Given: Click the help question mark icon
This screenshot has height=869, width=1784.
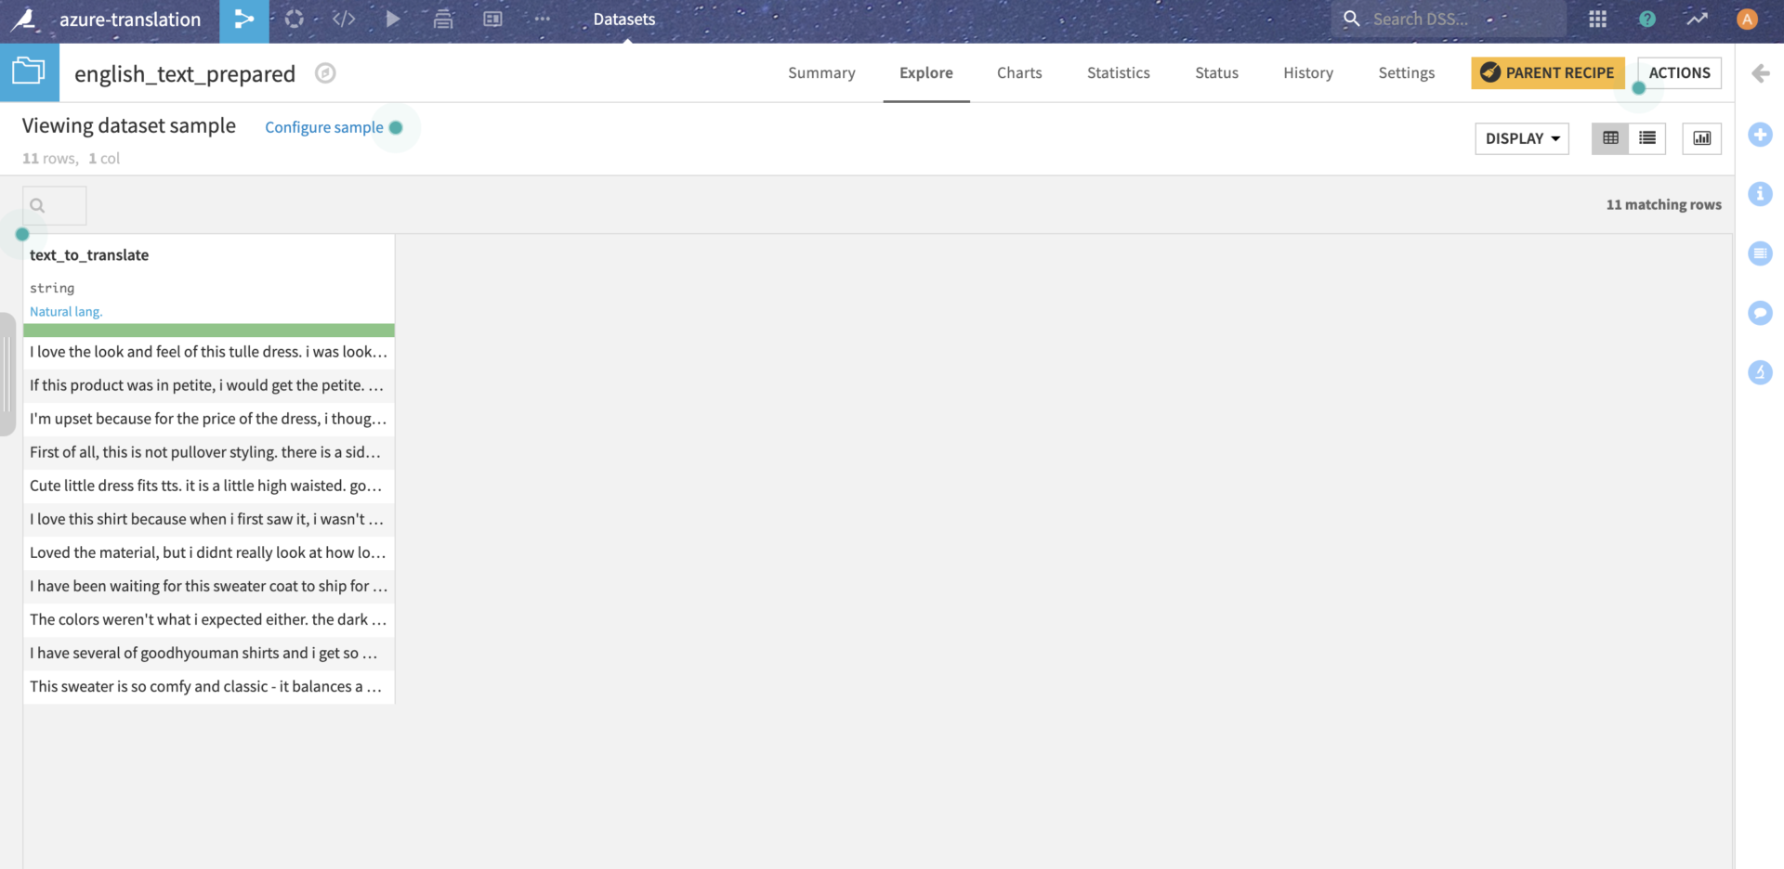Looking at the screenshot, I should [x=1646, y=19].
